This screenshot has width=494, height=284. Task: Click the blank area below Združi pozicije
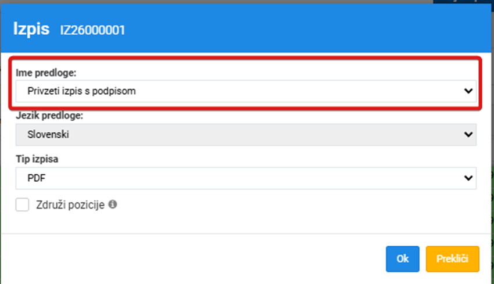coord(246,223)
